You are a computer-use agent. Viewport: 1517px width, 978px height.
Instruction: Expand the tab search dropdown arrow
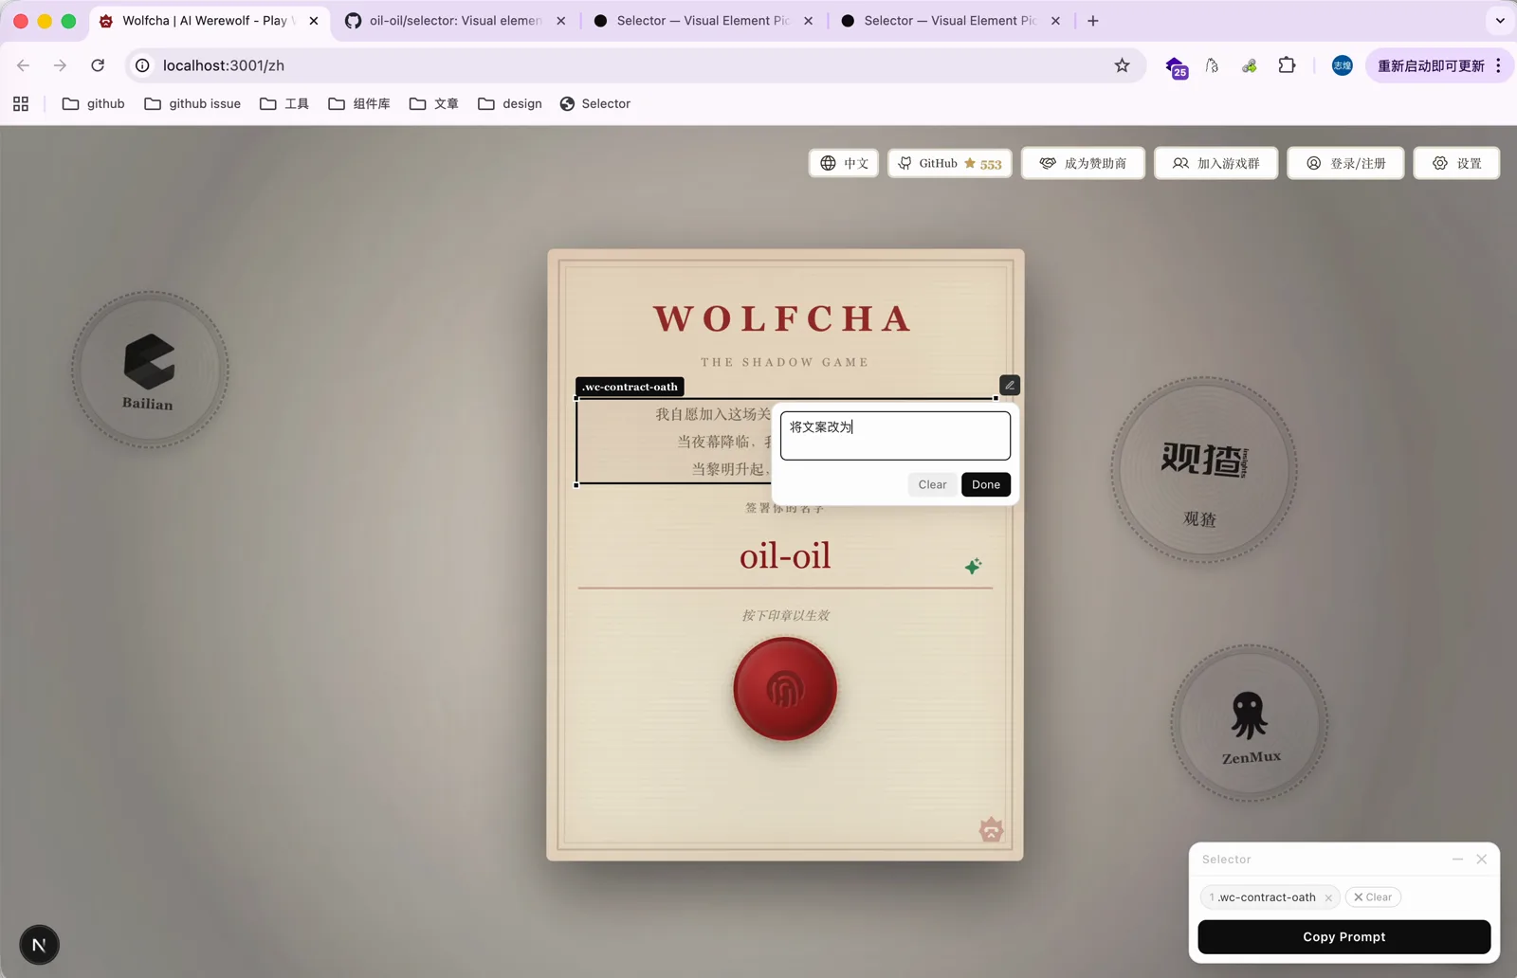point(1500,21)
